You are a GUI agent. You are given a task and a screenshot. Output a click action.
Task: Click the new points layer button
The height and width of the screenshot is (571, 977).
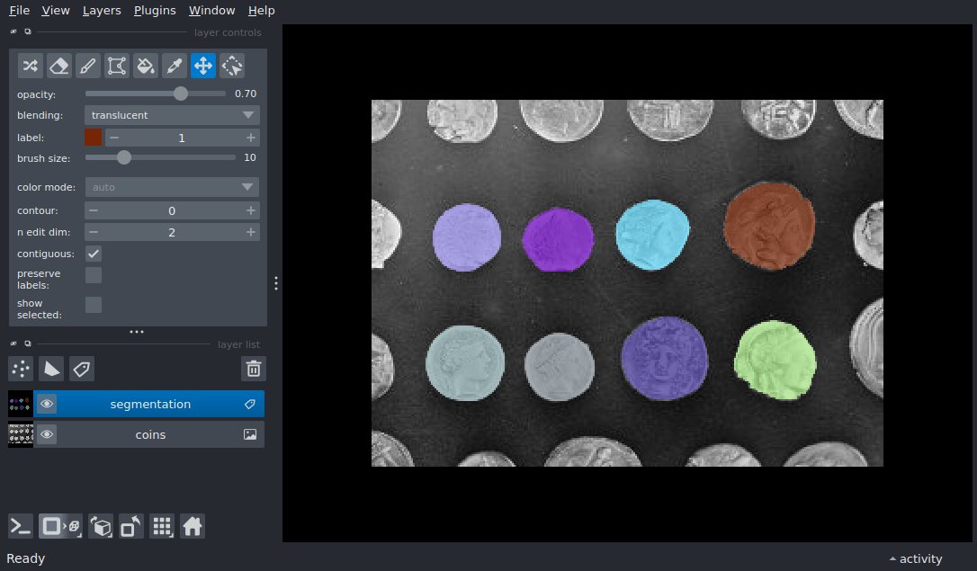coord(21,369)
